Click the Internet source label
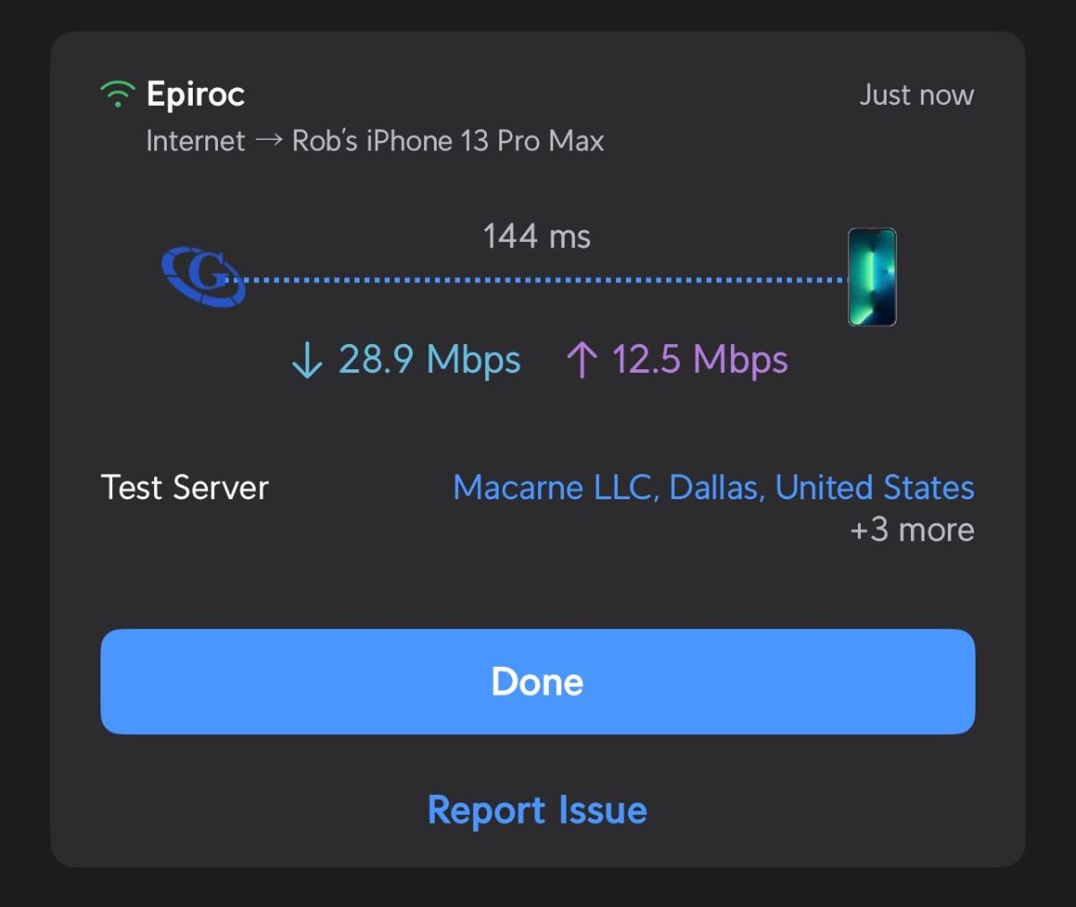Viewport: 1076px width, 907px height. point(195,141)
